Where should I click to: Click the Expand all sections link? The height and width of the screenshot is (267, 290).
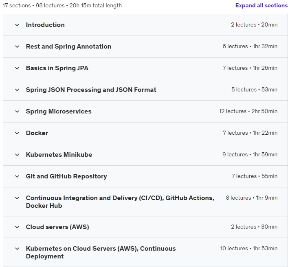261,6
